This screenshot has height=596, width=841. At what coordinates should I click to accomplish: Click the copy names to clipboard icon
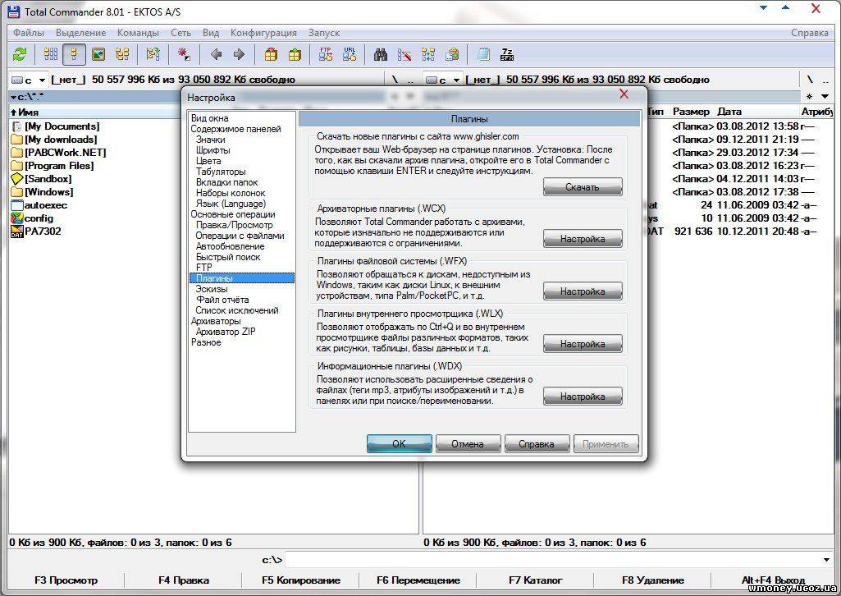[x=452, y=54]
